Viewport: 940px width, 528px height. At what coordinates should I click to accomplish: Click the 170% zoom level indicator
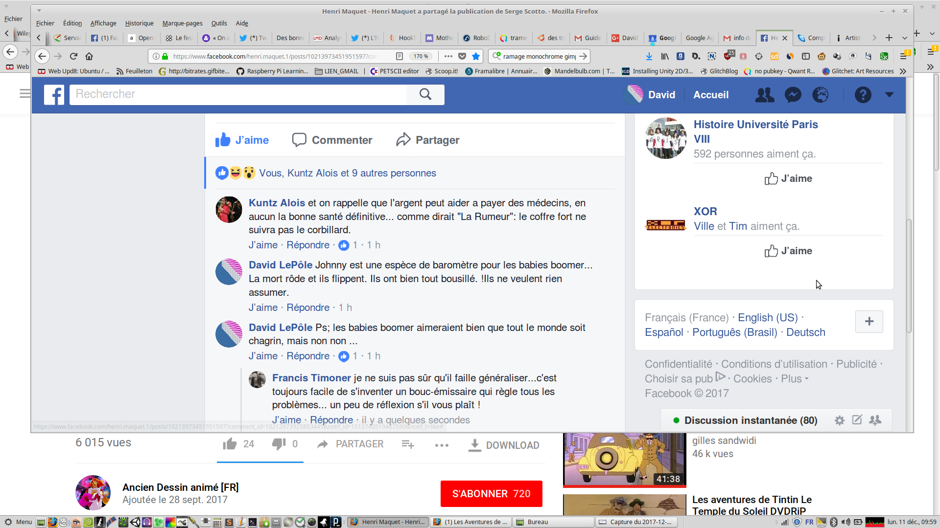(421, 56)
